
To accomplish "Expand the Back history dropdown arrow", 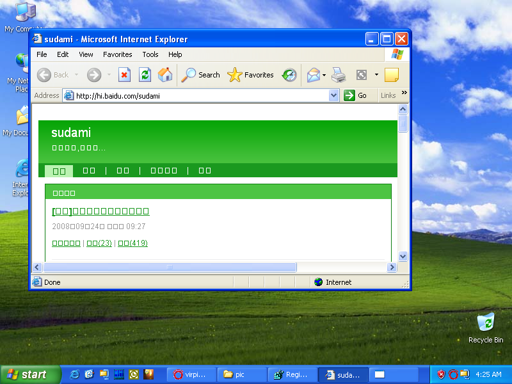I will coord(76,75).
